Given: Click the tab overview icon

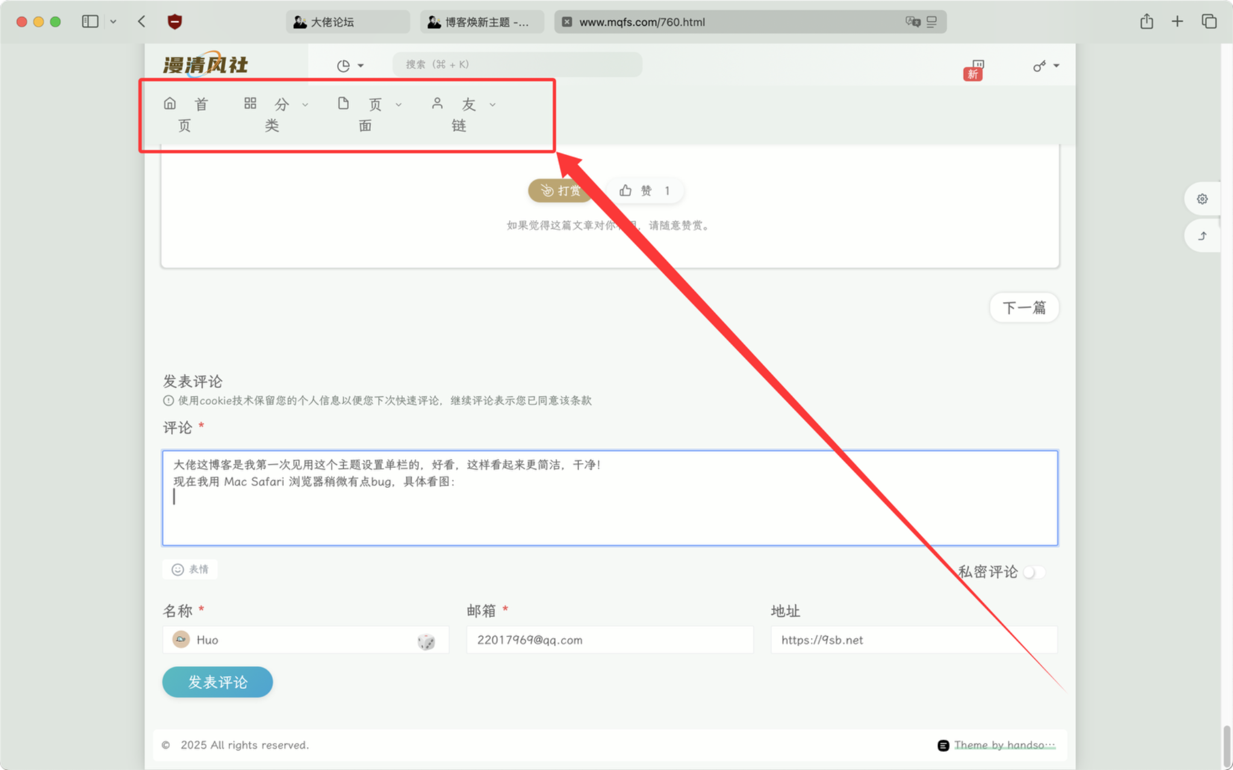Looking at the screenshot, I should 1209,22.
